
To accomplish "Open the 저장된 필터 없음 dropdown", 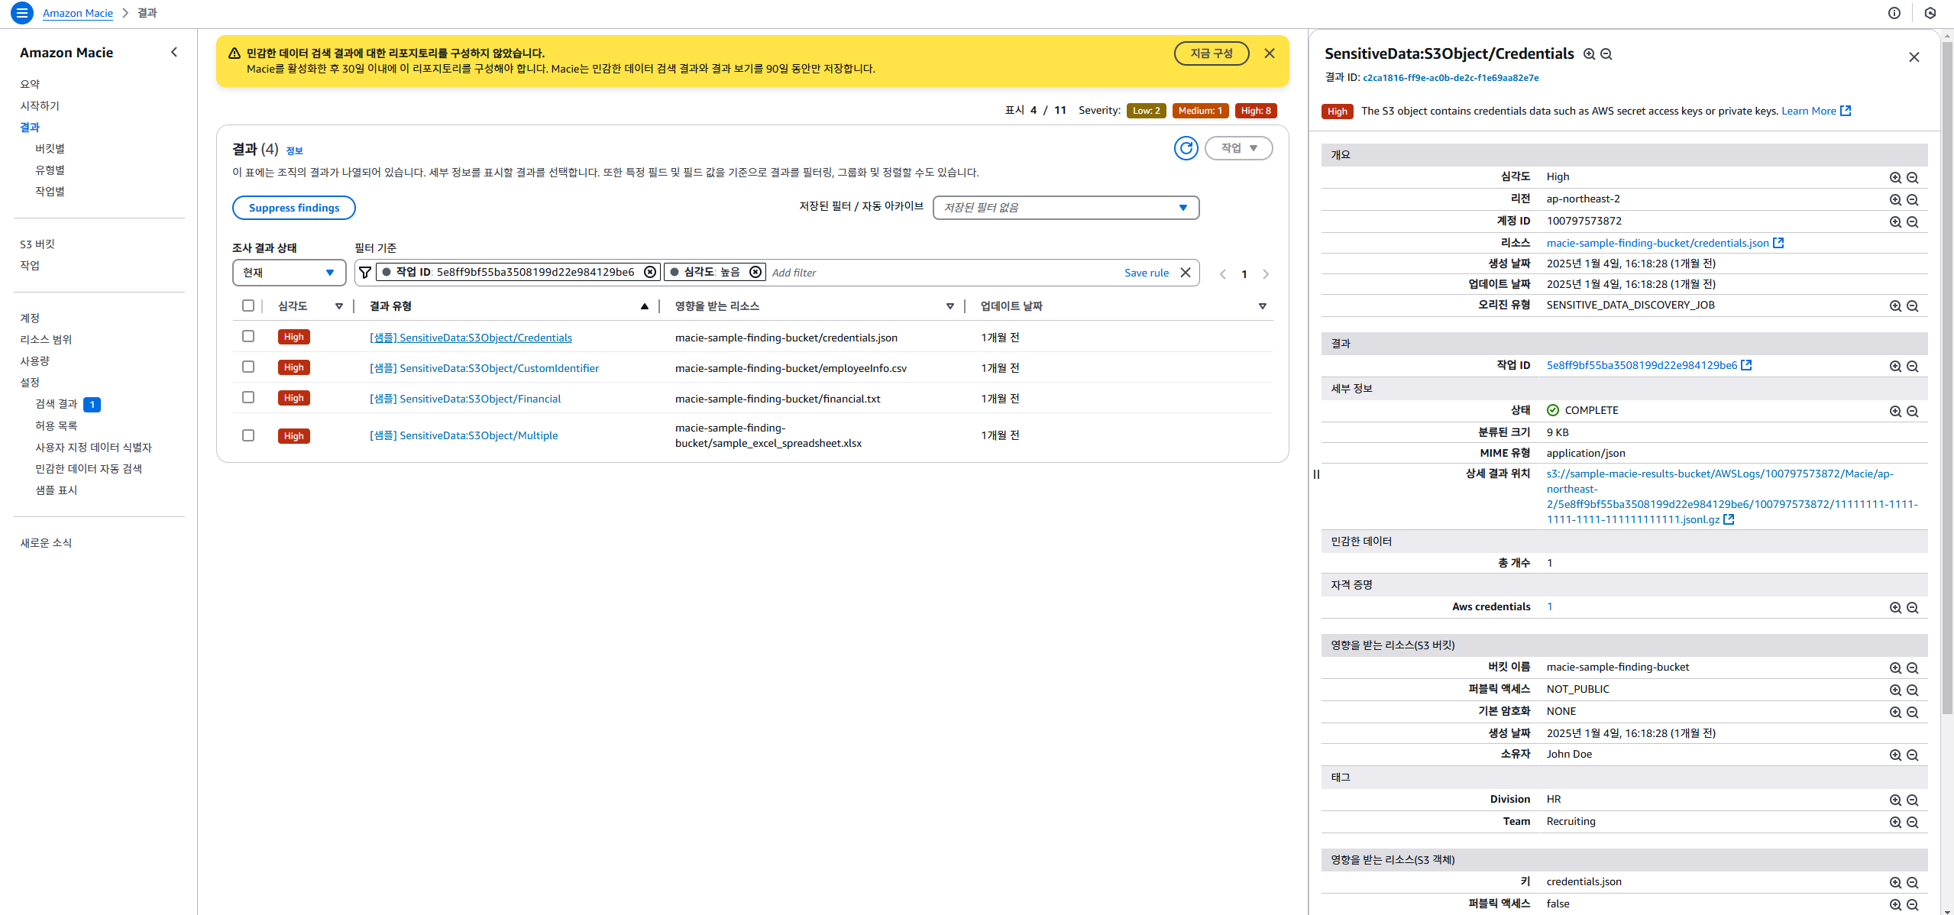I will [1066, 208].
